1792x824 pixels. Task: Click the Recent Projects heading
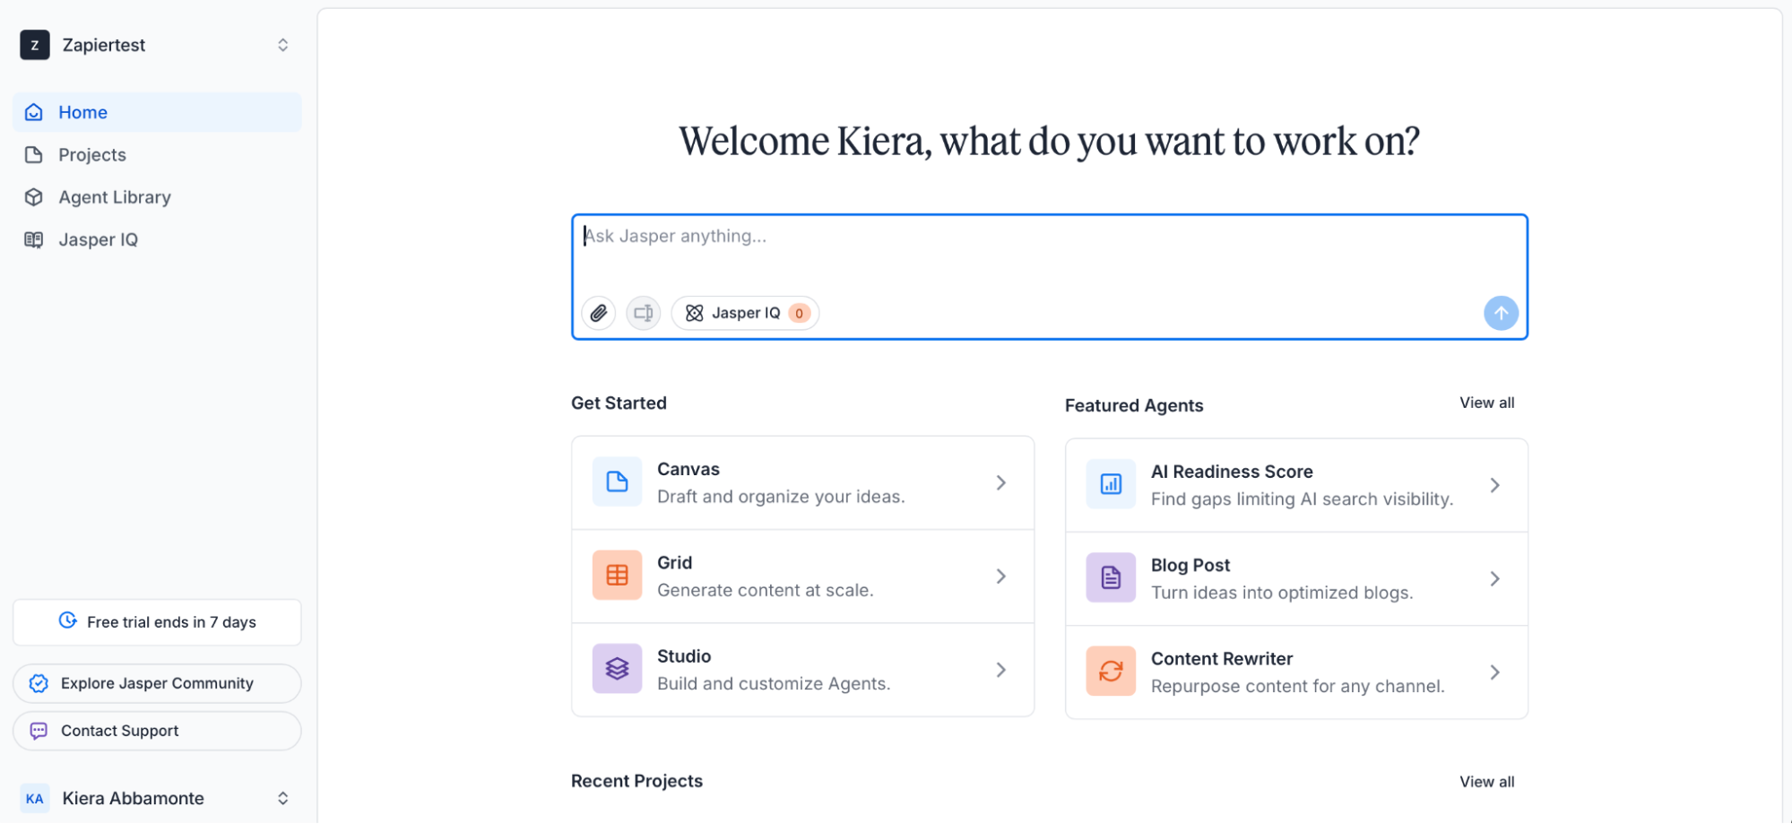[x=636, y=781]
